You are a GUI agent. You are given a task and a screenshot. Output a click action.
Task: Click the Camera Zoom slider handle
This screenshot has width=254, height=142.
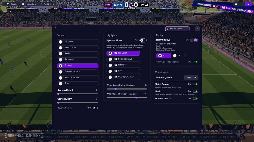58,103
